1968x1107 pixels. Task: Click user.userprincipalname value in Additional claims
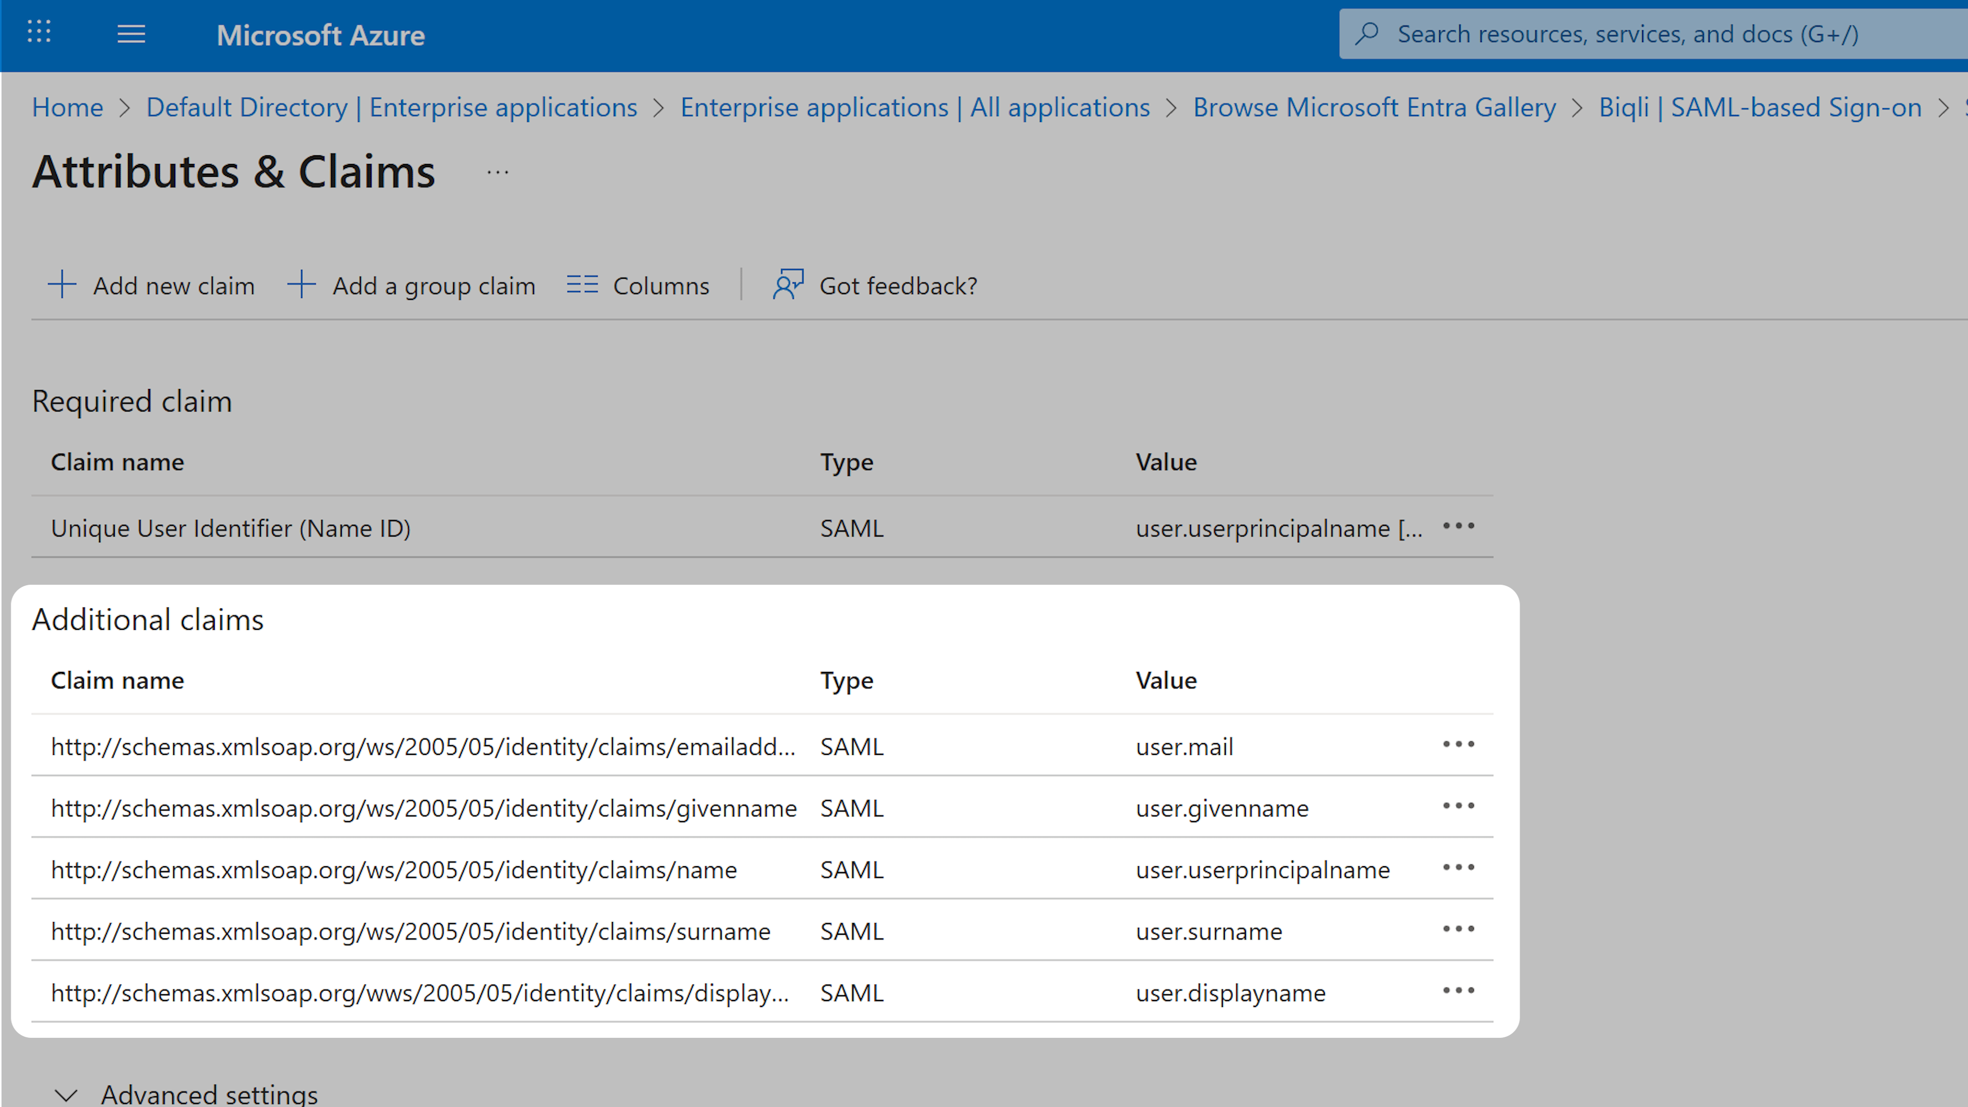click(1262, 869)
